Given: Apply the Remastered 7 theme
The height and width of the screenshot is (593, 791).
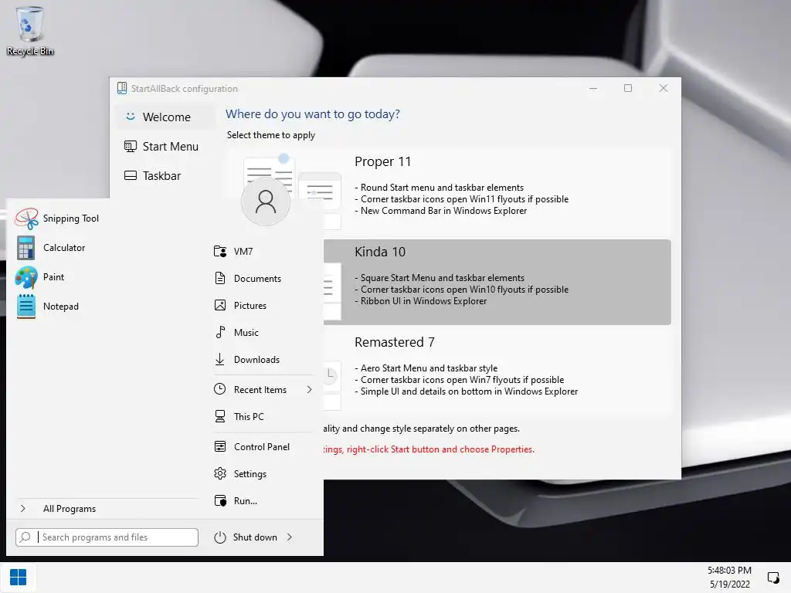Looking at the screenshot, I should pos(497,372).
